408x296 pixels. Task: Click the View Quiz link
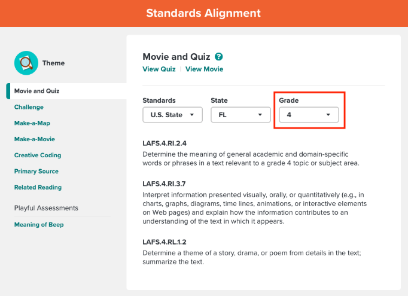tap(159, 69)
